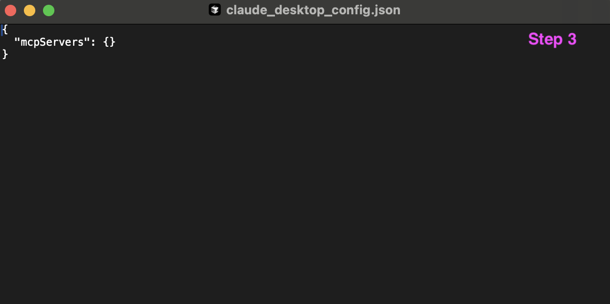
Task: Minimize the window with the yellow button
Action: [30, 10]
